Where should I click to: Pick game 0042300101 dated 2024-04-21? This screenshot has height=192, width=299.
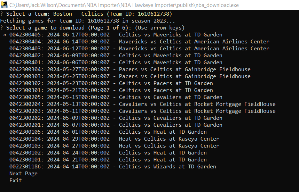108,160
